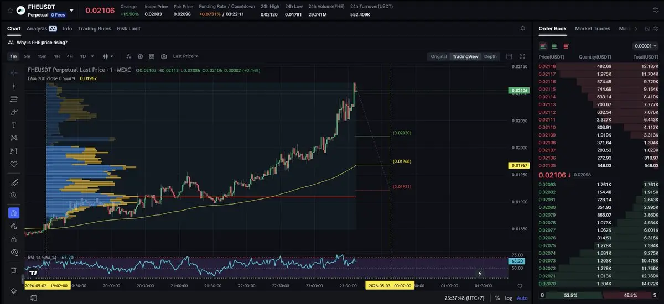Open the Analysis AI tab
The height and width of the screenshot is (304, 664).
[41, 28]
